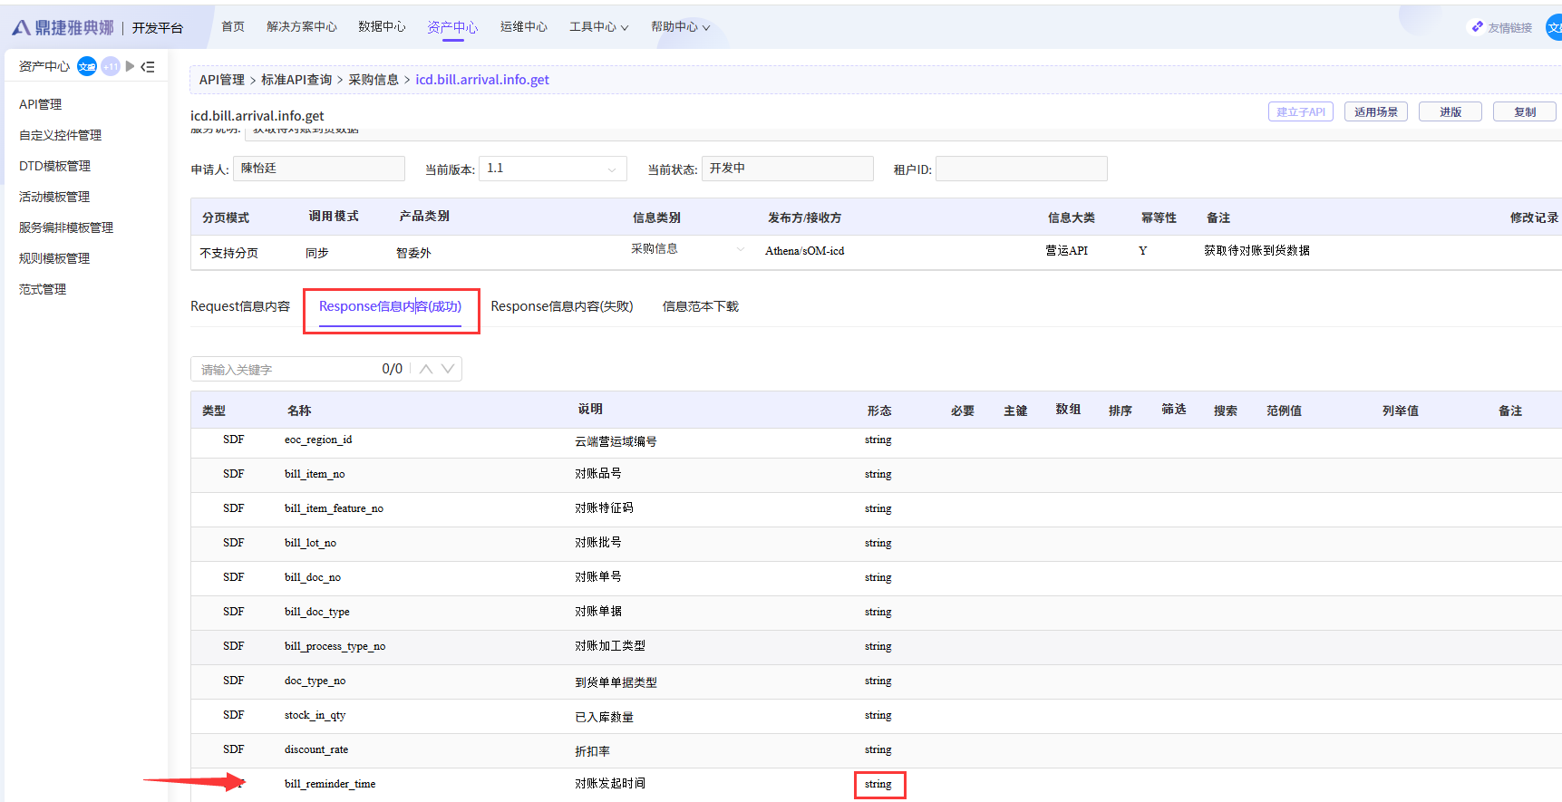
Task: Open 服务编排模板管理 in the sidebar
Action: (66, 227)
